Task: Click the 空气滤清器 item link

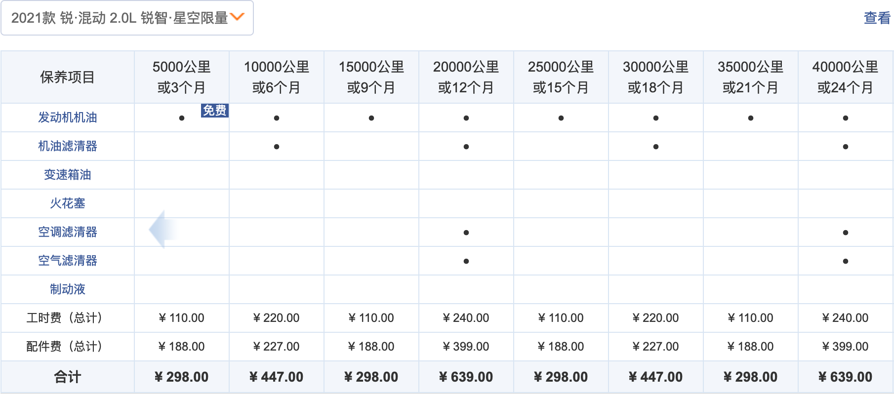Action: tap(68, 261)
